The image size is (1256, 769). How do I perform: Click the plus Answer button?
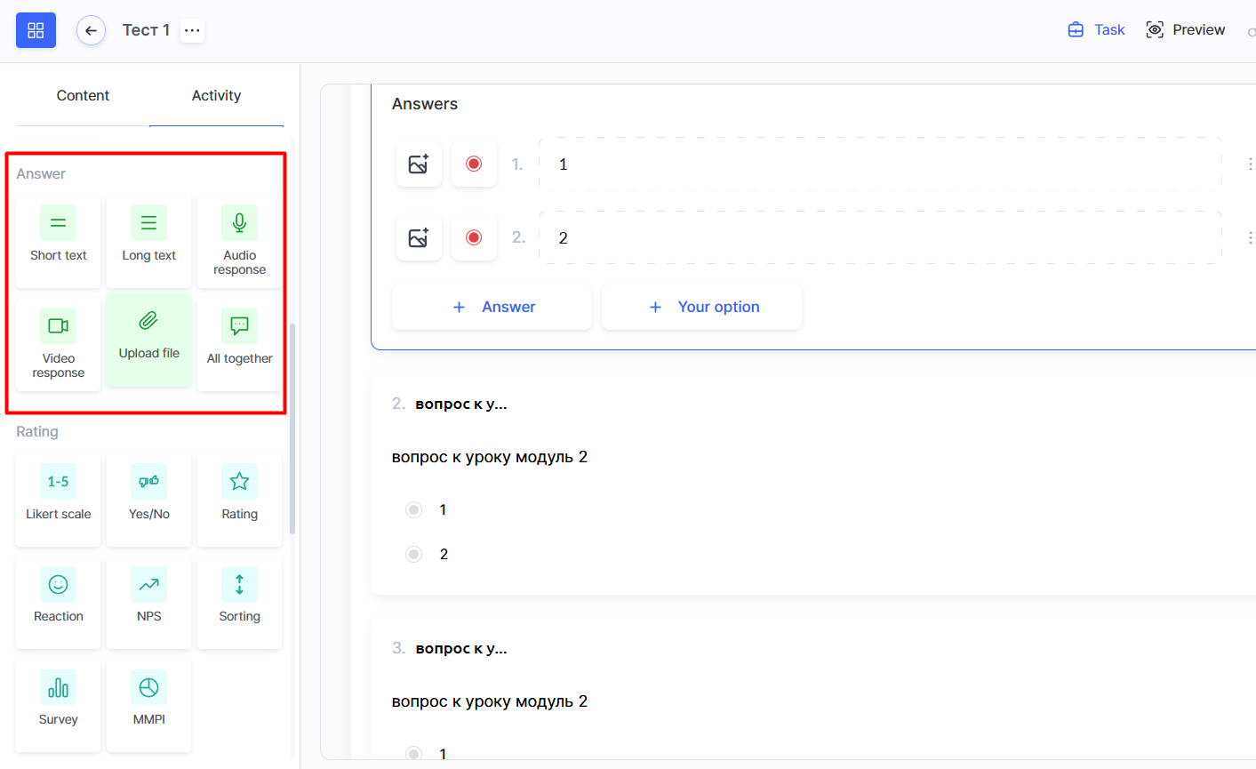click(x=492, y=307)
